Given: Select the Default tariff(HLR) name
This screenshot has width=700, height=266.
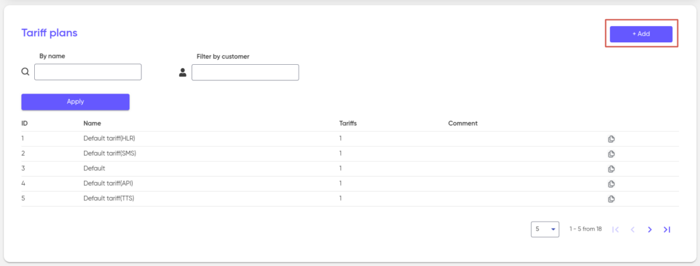Looking at the screenshot, I should 109,138.
